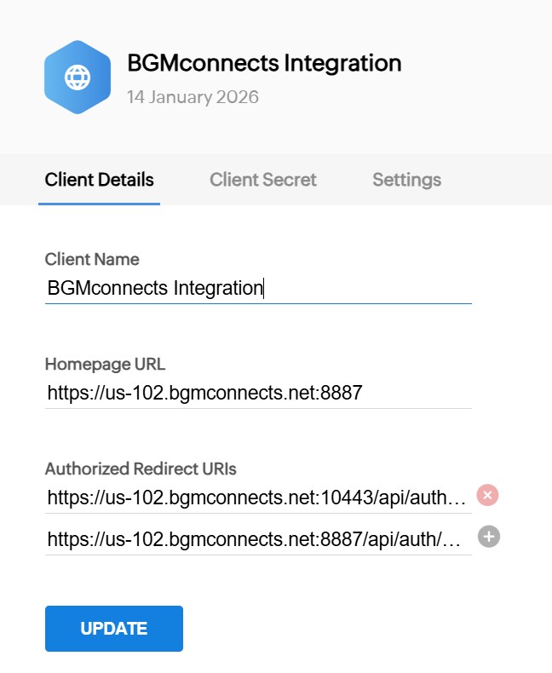Click the blue hexagon globe app icon
The image size is (552, 673).
[x=78, y=78]
